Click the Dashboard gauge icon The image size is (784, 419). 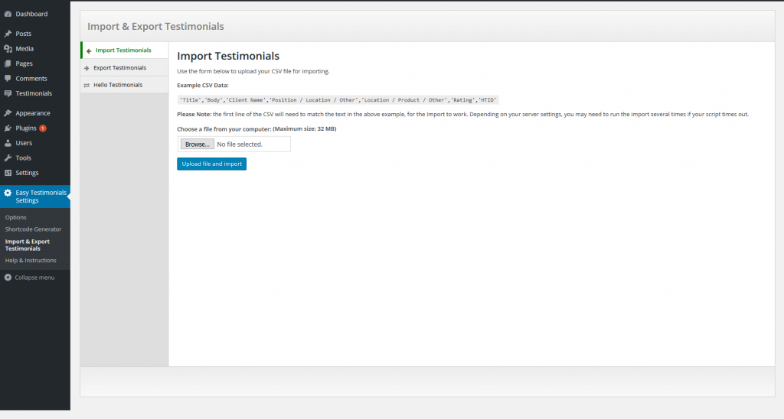click(x=8, y=14)
